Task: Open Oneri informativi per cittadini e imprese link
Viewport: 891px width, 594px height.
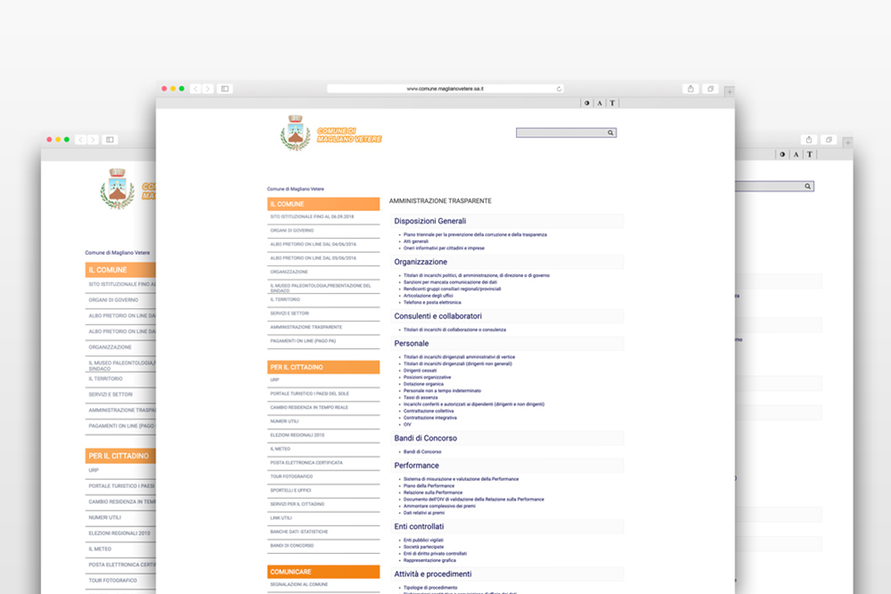Action: (x=444, y=248)
